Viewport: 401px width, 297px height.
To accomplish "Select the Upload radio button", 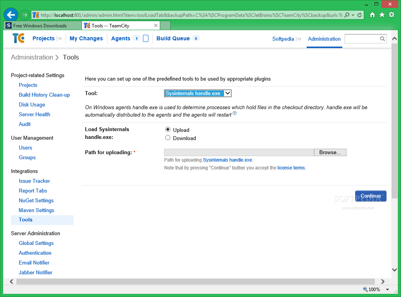I will coord(168,130).
